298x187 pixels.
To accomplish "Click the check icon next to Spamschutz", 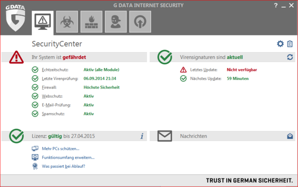I will click(35, 114).
